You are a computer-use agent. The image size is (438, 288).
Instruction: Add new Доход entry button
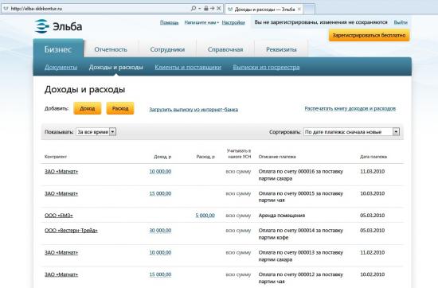(x=88, y=108)
